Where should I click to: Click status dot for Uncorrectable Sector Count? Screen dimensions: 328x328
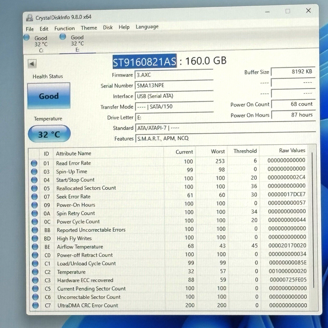(x=36, y=297)
